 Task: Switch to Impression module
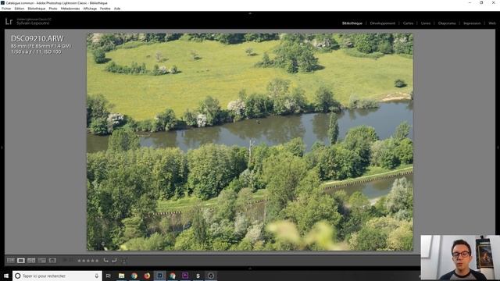point(472,23)
